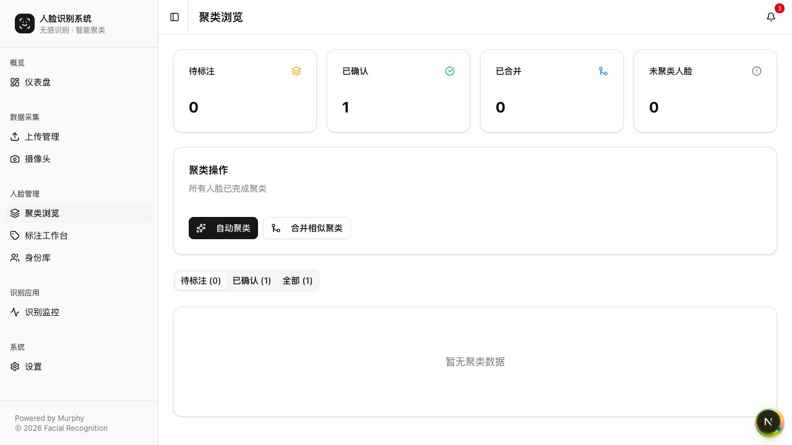Go to 上传管理 upload management
792x445 pixels.
coord(42,137)
